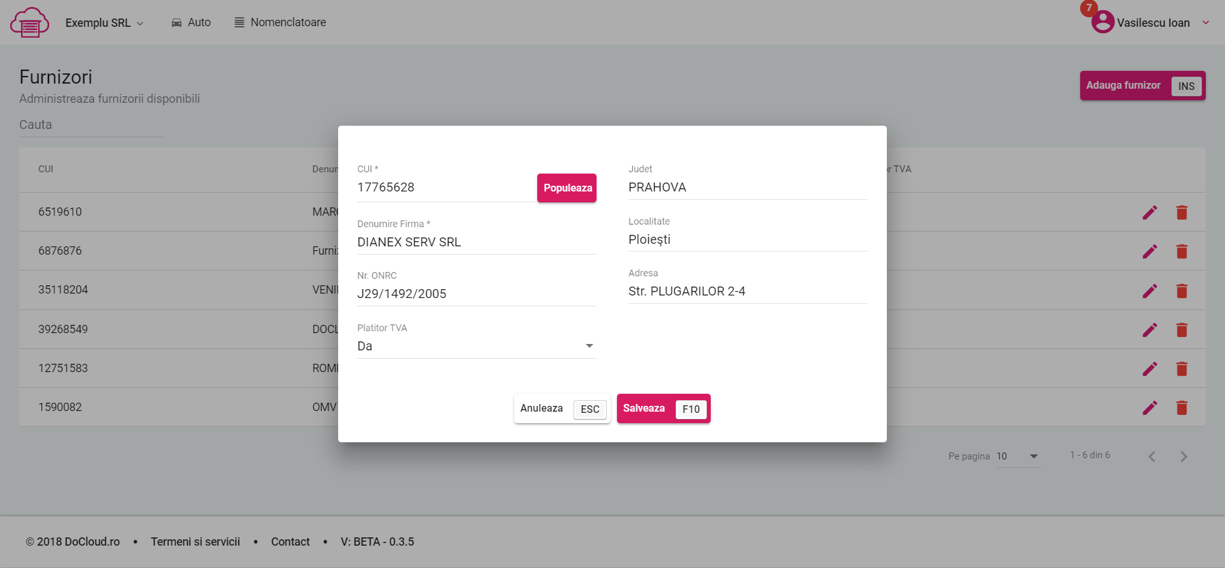Edit supplier row 6876876 with pencil icon
Screen dimensions: 1225x568
1150,251
